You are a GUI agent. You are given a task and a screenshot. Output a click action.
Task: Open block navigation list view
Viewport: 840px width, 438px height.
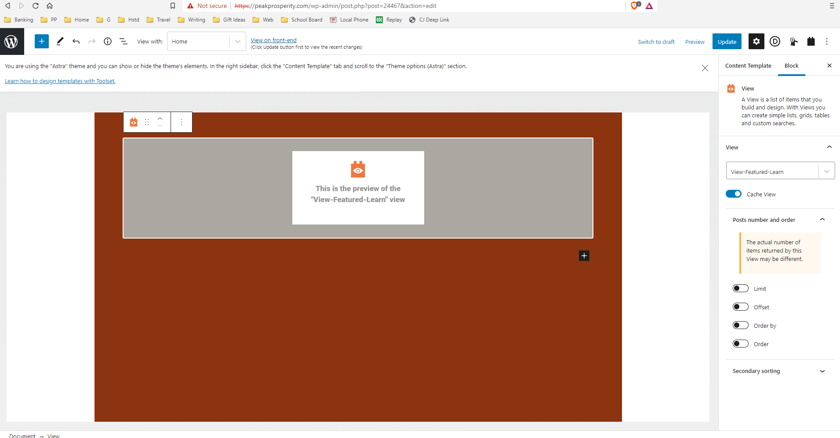[124, 41]
